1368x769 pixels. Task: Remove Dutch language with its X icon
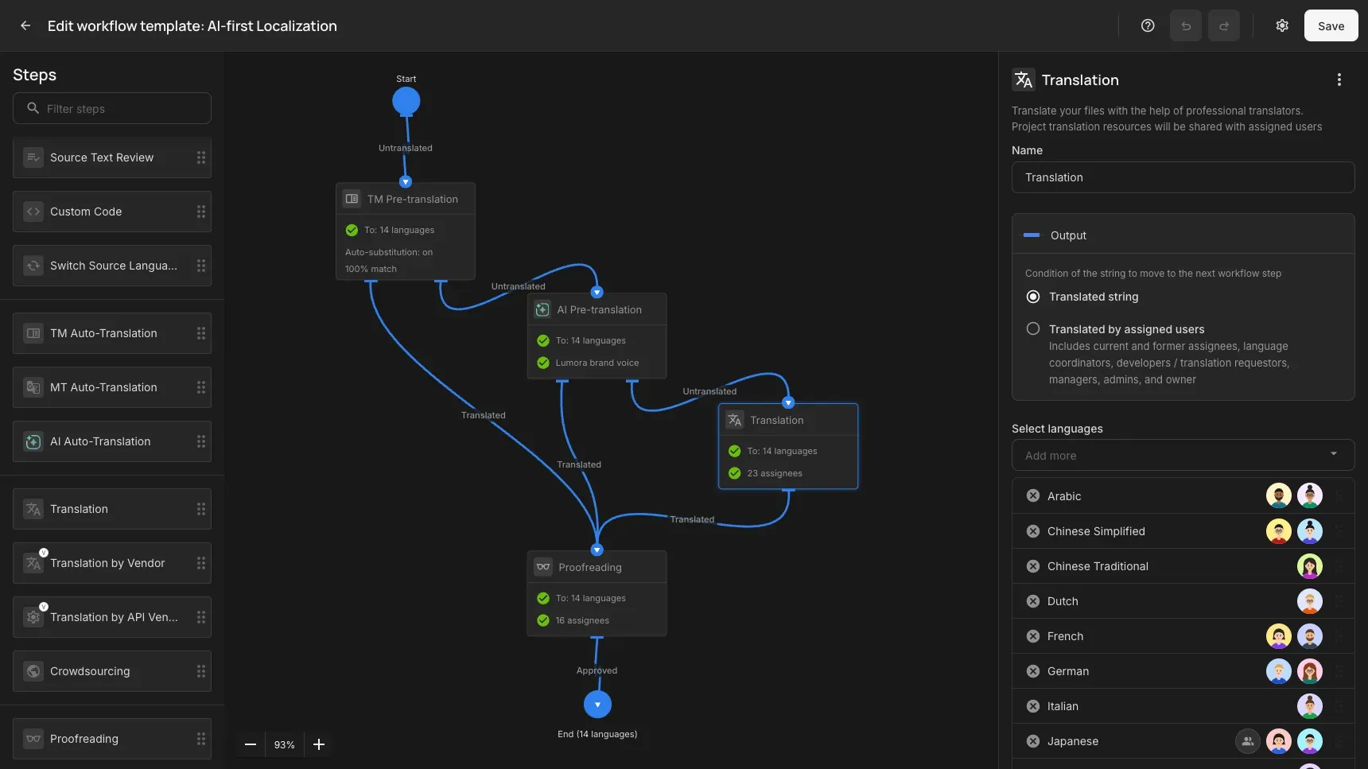click(x=1033, y=600)
